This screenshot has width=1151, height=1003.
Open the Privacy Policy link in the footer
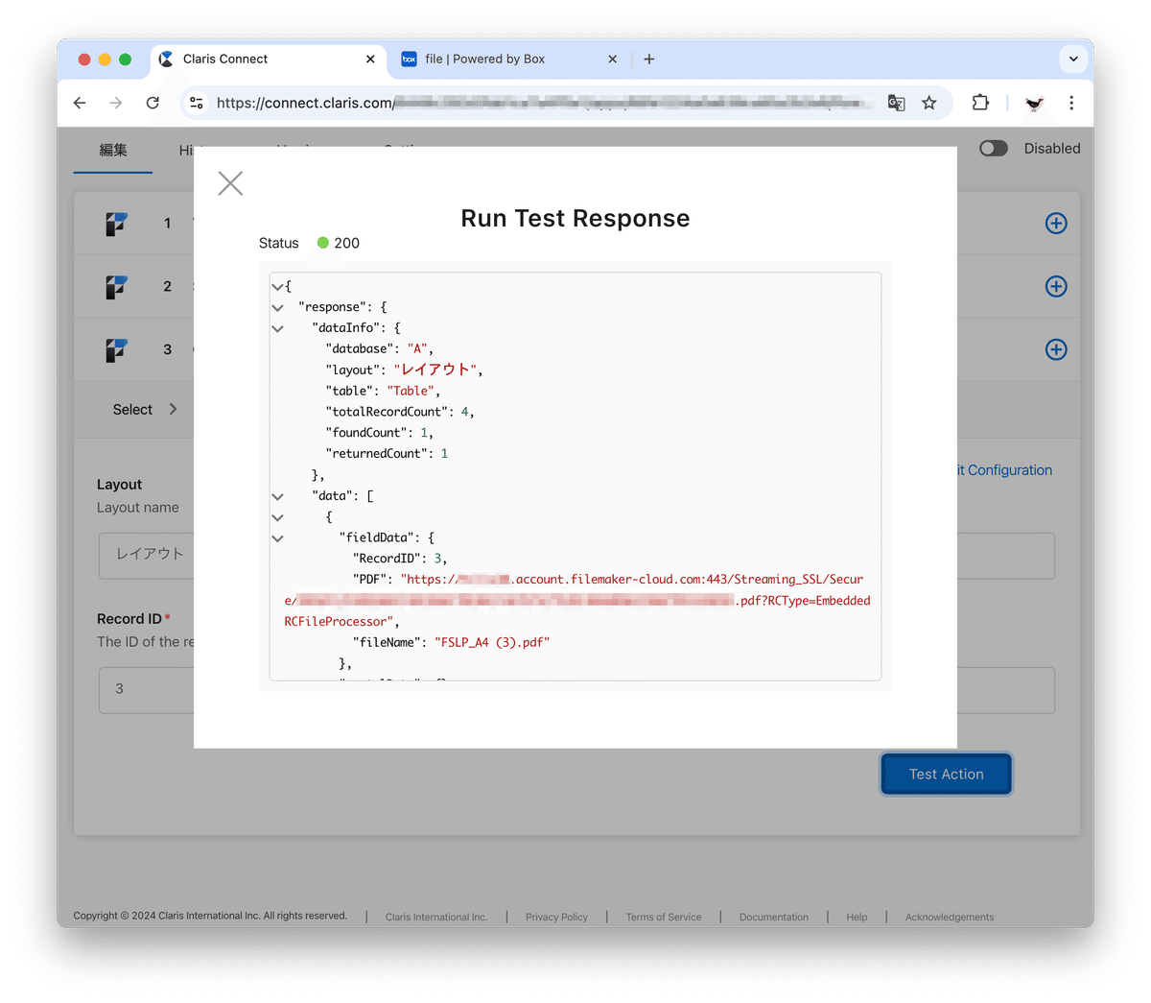coord(556,917)
